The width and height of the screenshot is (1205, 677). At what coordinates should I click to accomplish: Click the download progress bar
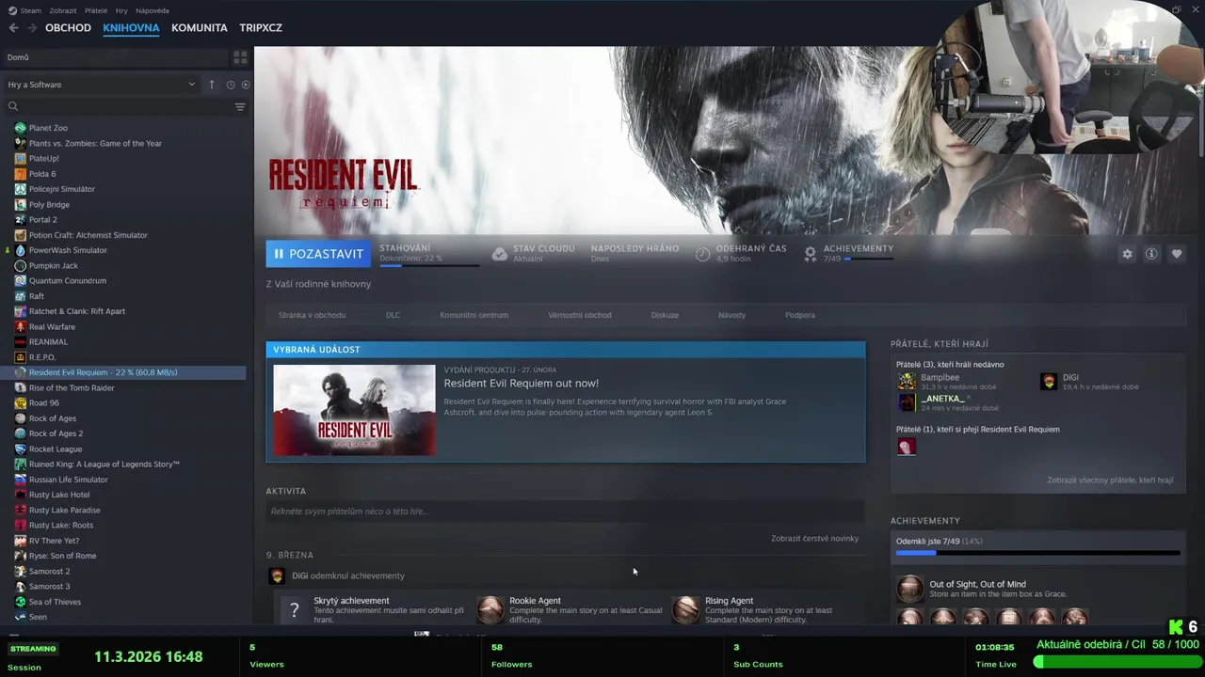tap(428, 265)
